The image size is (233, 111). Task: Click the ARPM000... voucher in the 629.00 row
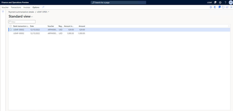point(53,30)
